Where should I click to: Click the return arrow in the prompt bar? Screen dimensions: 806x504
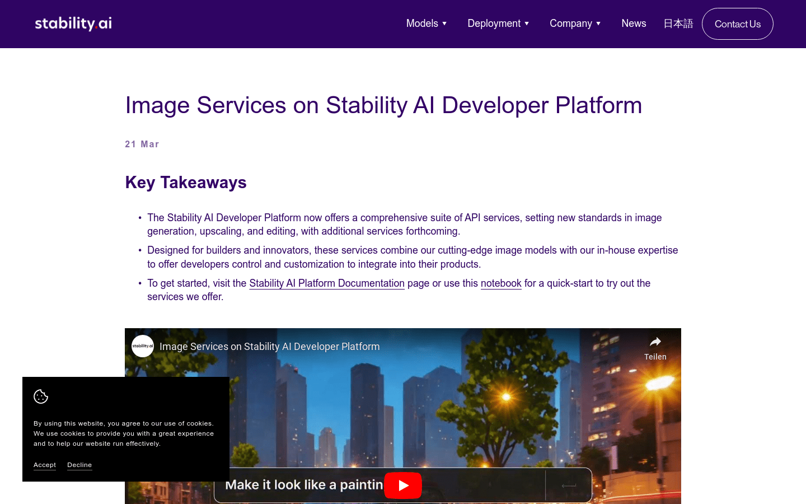[567, 485]
